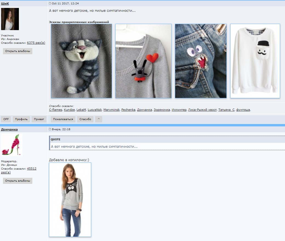Expand ШиК's albums with Открыть альбомы
This screenshot has width=285, height=241.
click(18, 51)
